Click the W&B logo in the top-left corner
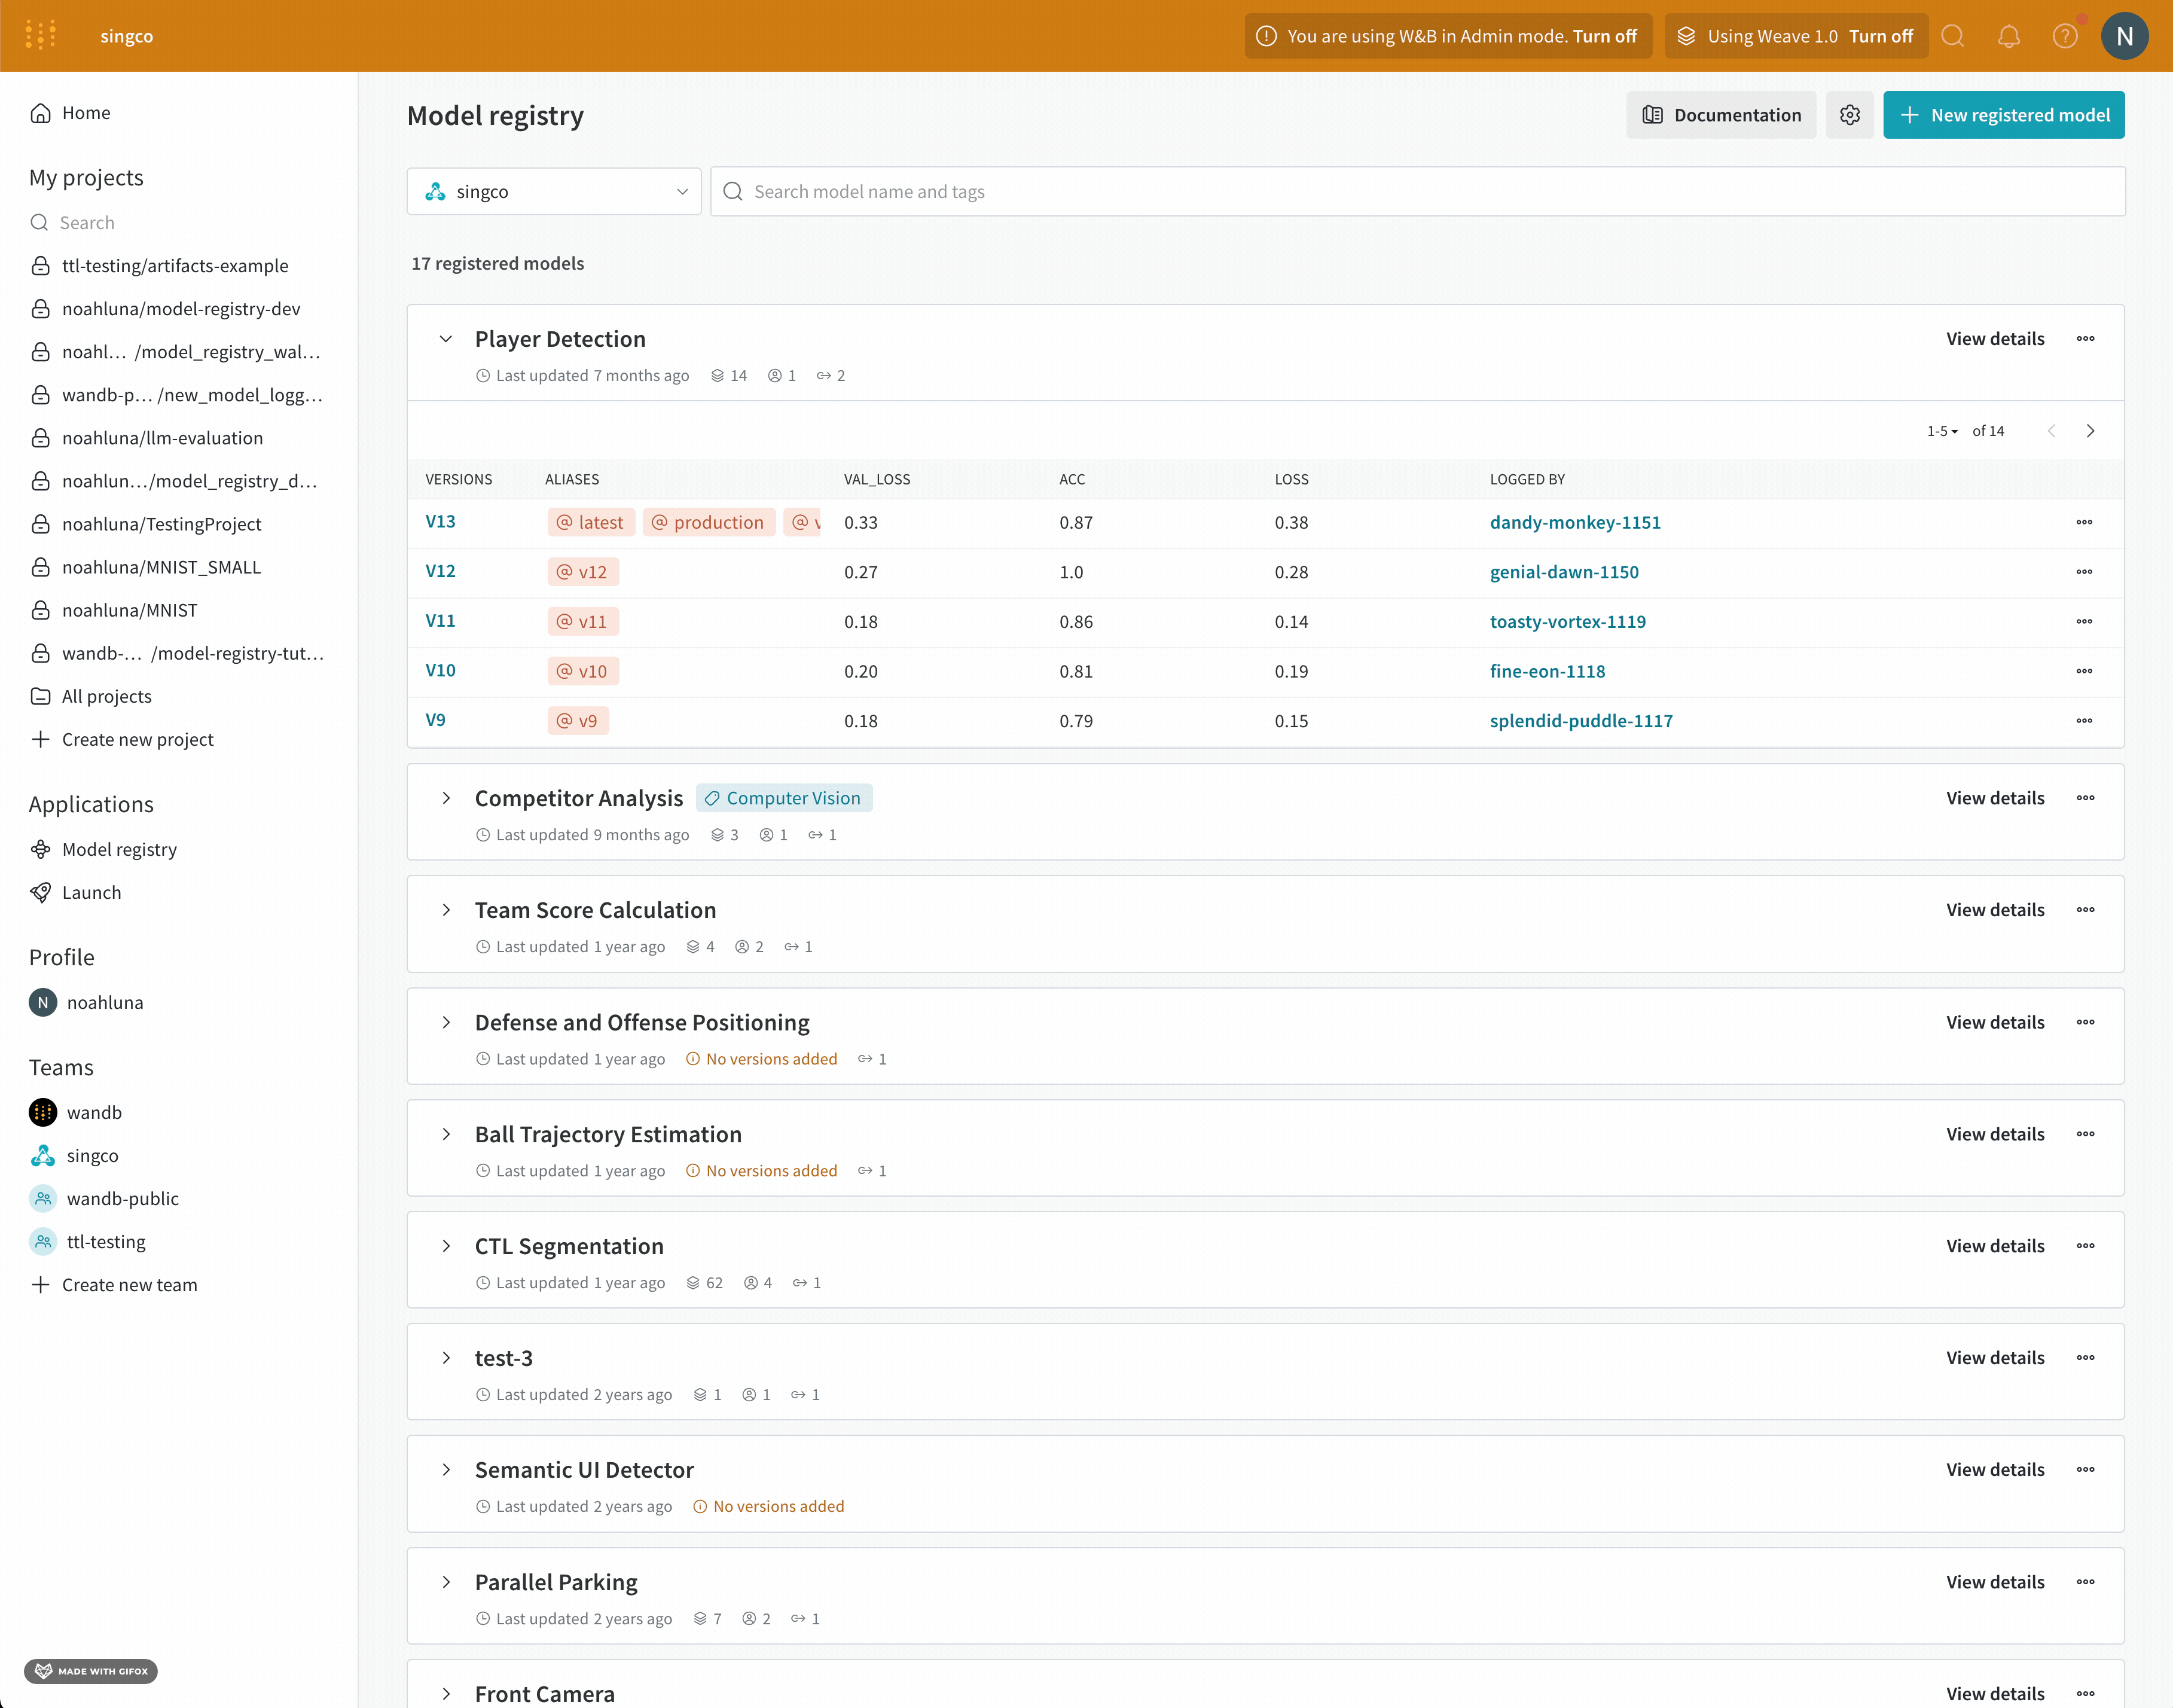Viewport: 2173px width, 1708px height. [x=41, y=34]
